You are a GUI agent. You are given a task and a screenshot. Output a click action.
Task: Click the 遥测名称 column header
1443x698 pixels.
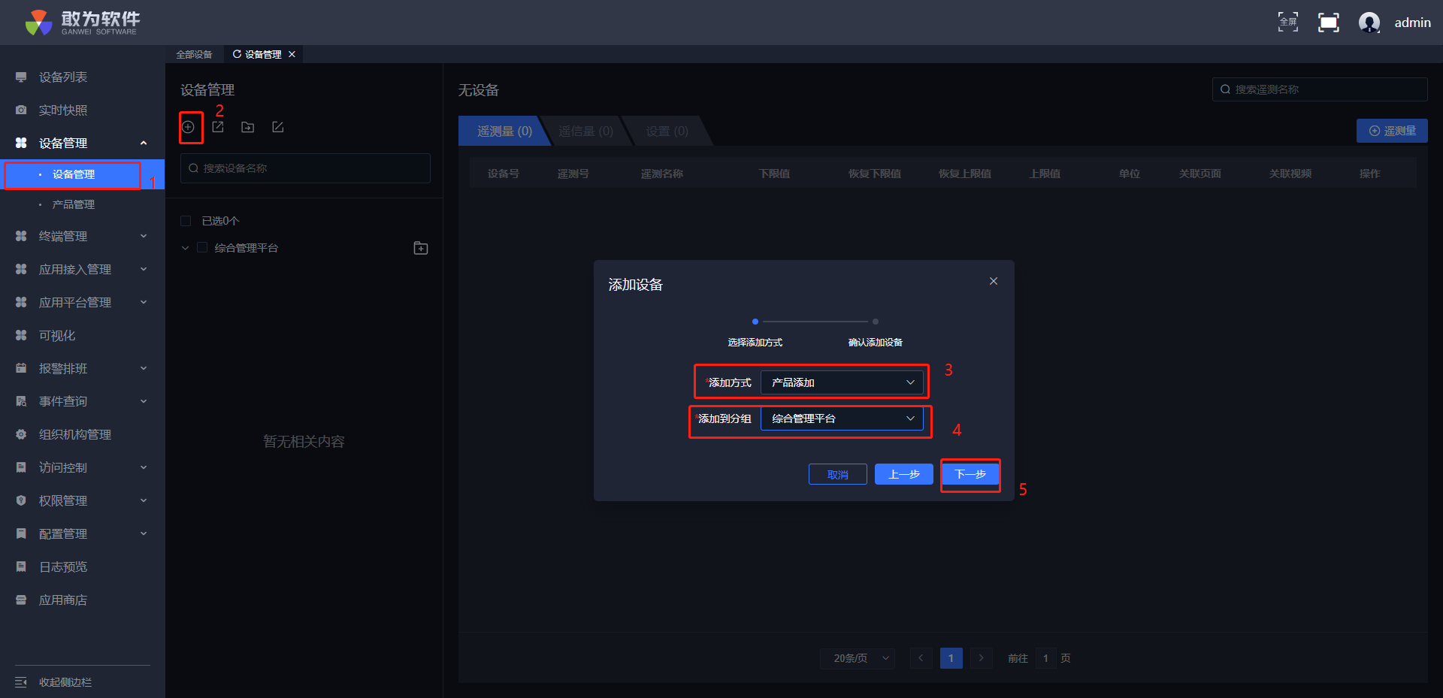pyautogui.click(x=662, y=174)
